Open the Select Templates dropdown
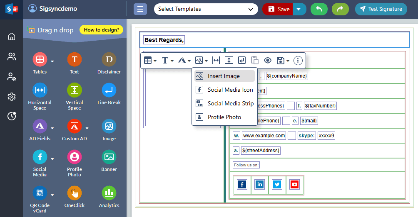 [206, 9]
